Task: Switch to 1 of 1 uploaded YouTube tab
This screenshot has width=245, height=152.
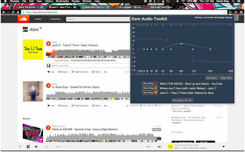Action: (x=129, y=7)
